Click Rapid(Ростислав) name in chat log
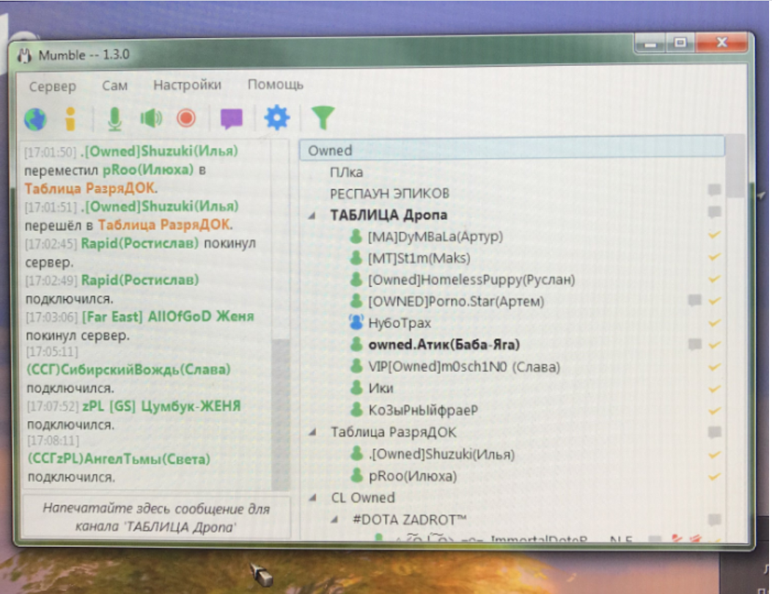 (x=139, y=243)
